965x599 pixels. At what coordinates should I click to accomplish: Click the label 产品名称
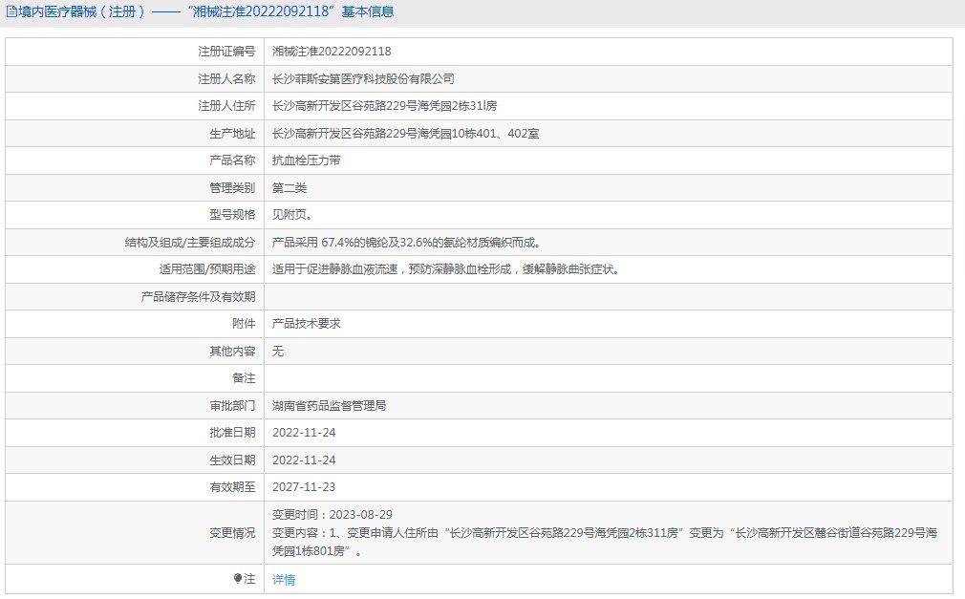(x=232, y=160)
